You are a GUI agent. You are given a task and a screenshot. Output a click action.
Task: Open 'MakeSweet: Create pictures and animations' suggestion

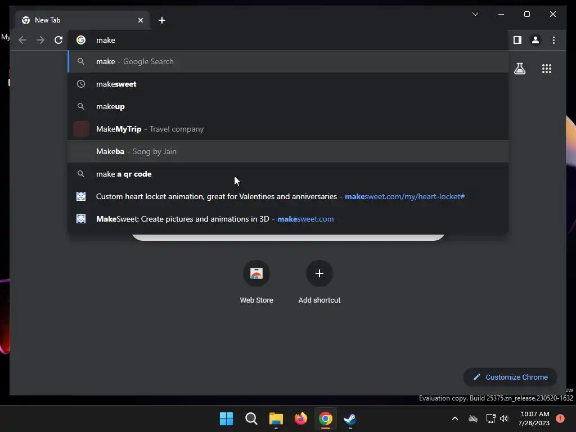(x=289, y=219)
